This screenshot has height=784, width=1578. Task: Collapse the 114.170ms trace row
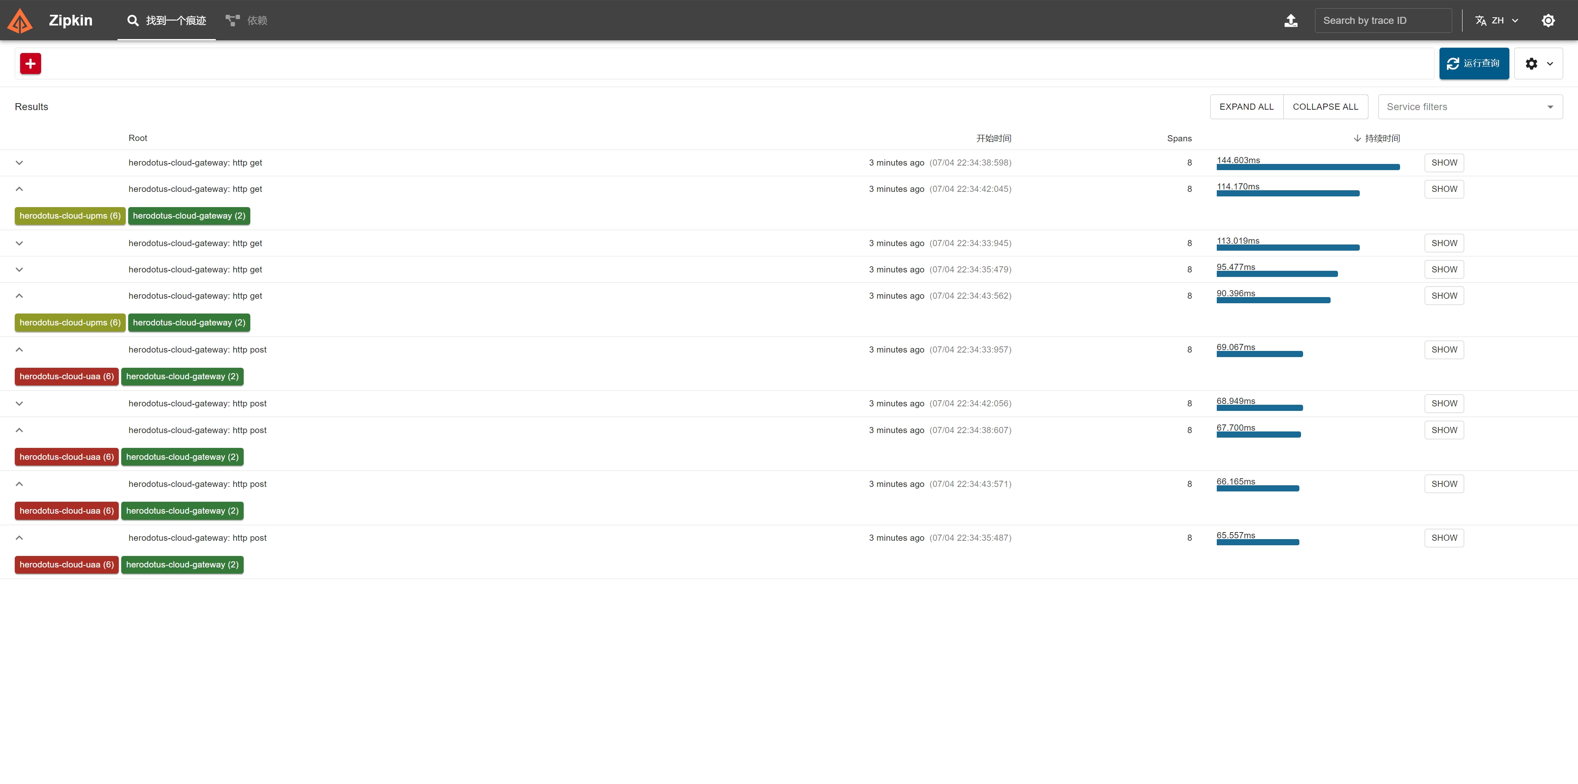tap(19, 189)
